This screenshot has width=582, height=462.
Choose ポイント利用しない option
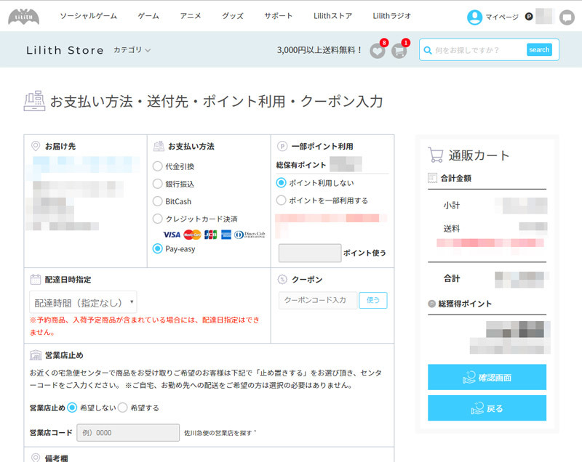[281, 182]
